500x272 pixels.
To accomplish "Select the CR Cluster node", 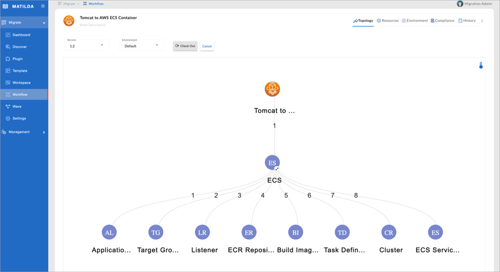I will [389, 233].
